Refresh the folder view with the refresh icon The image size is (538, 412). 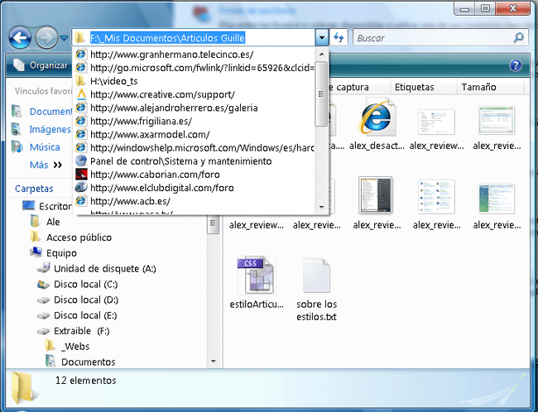pos(339,37)
